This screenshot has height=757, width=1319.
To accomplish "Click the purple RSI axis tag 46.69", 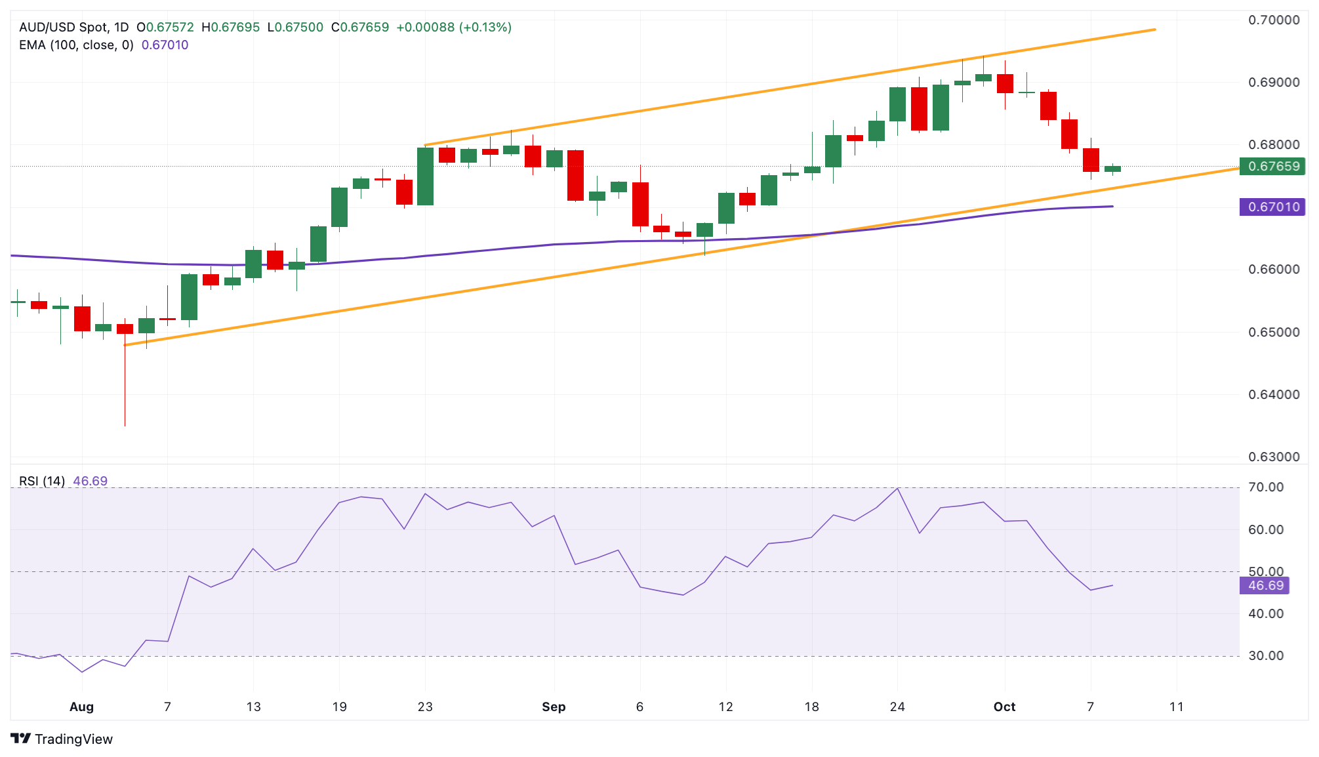I will (x=1265, y=586).
